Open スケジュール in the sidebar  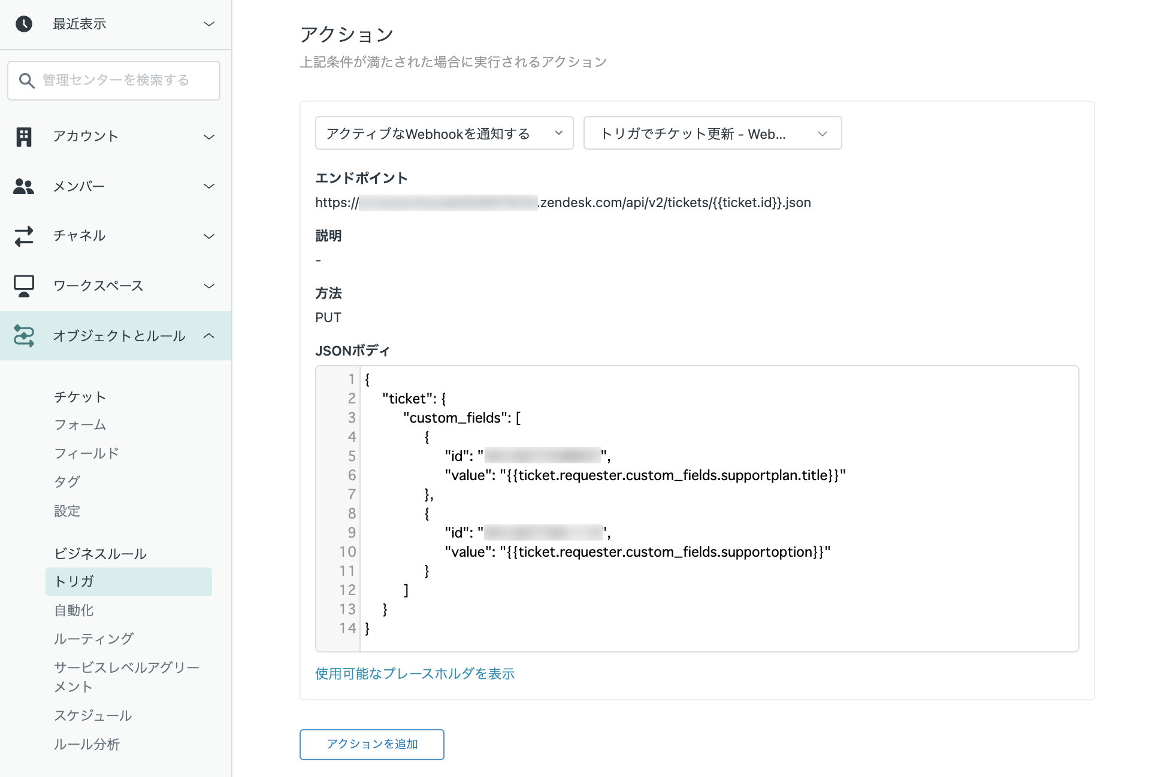point(93,715)
